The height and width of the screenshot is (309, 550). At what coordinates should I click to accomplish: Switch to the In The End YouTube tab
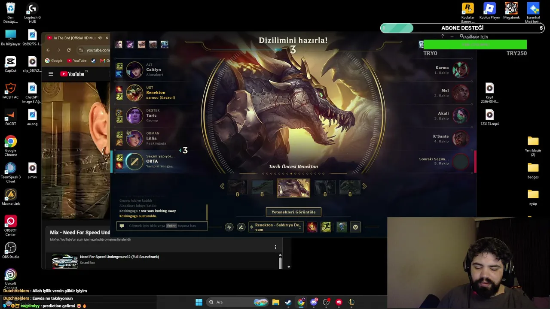75,38
